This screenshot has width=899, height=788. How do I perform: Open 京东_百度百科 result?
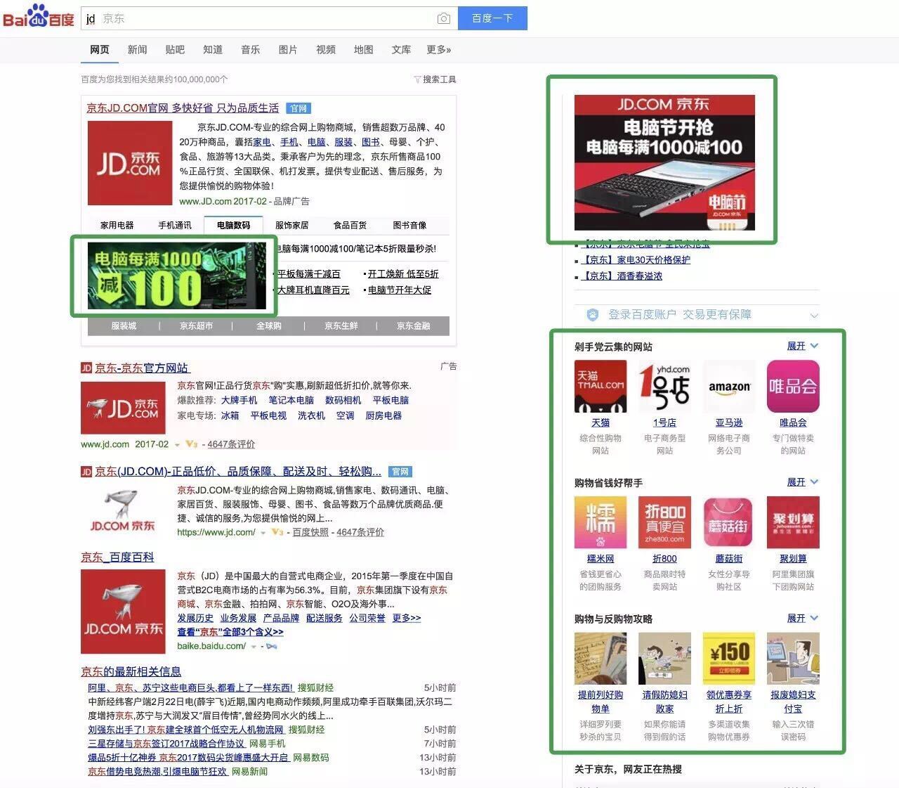tap(117, 557)
